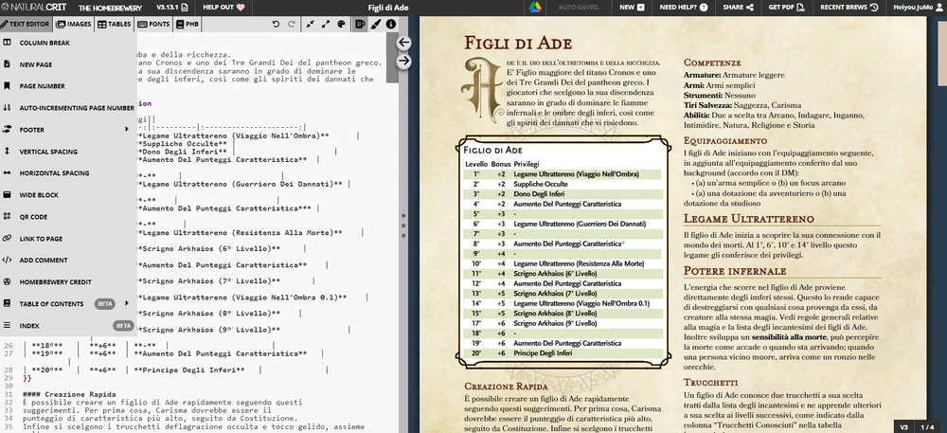Open the Google Drive storage icon

pos(534,8)
